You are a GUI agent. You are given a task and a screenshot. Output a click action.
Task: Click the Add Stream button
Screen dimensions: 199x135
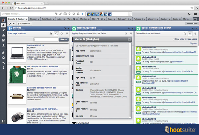[x=24, y=24]
